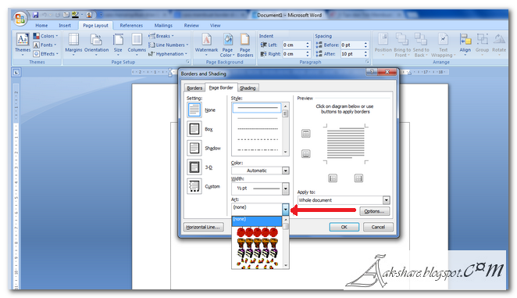Click the dialog Help question mark button
The width and height of the screenshot is (517, 298).
372,72
